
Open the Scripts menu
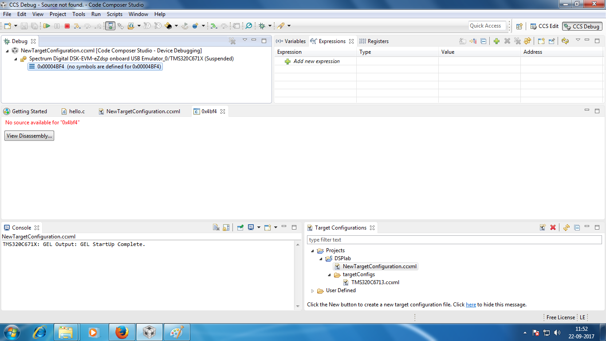click(114, 14)
